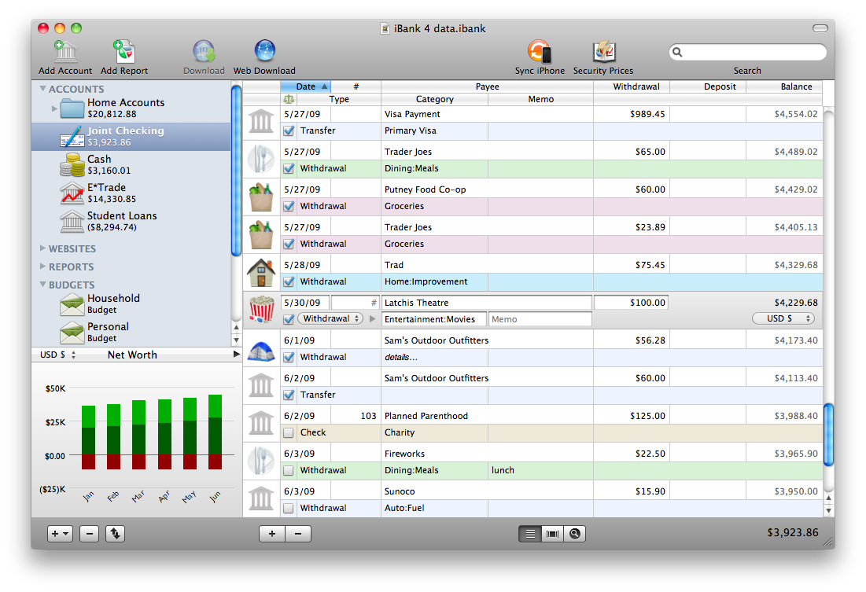Click the transaction list scrollbar thumb
866x592 pixels.
pyautogui.click(x=828, y=436)
